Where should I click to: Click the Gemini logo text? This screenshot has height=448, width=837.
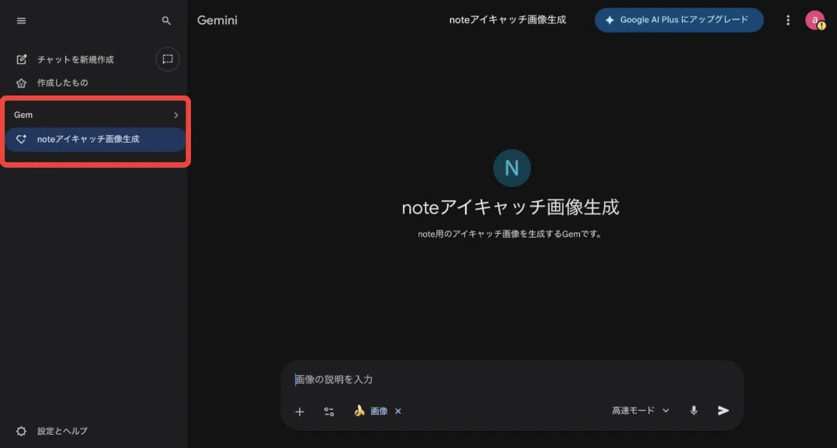coord(217,20)
